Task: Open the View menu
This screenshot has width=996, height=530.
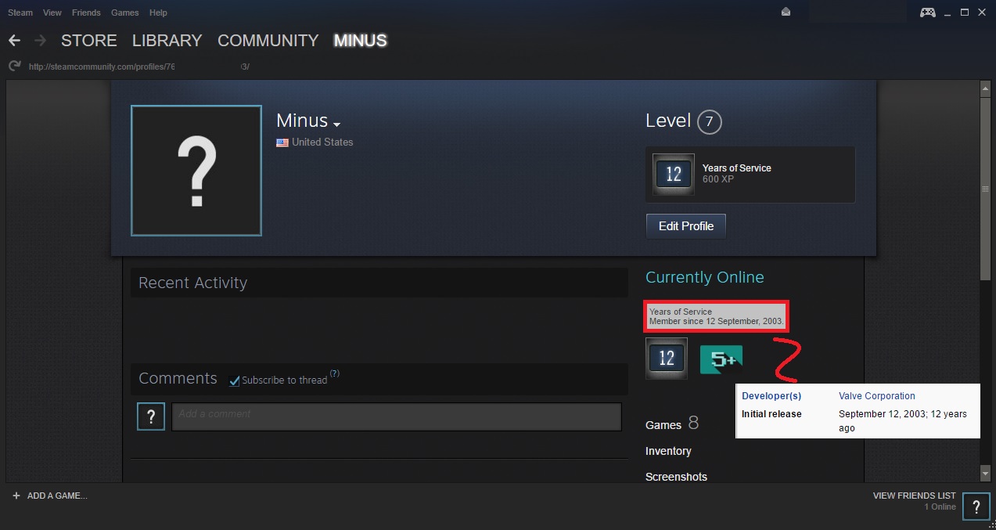Action: pos(52,13)
